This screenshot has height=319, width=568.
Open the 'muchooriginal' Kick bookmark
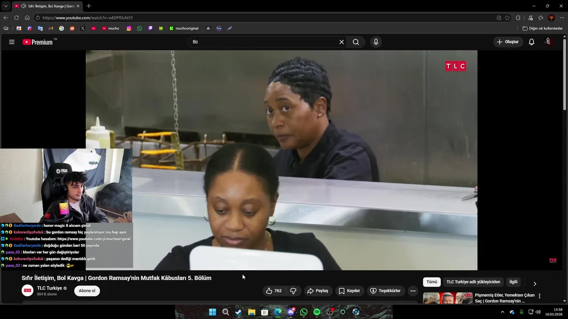point(184,28)
